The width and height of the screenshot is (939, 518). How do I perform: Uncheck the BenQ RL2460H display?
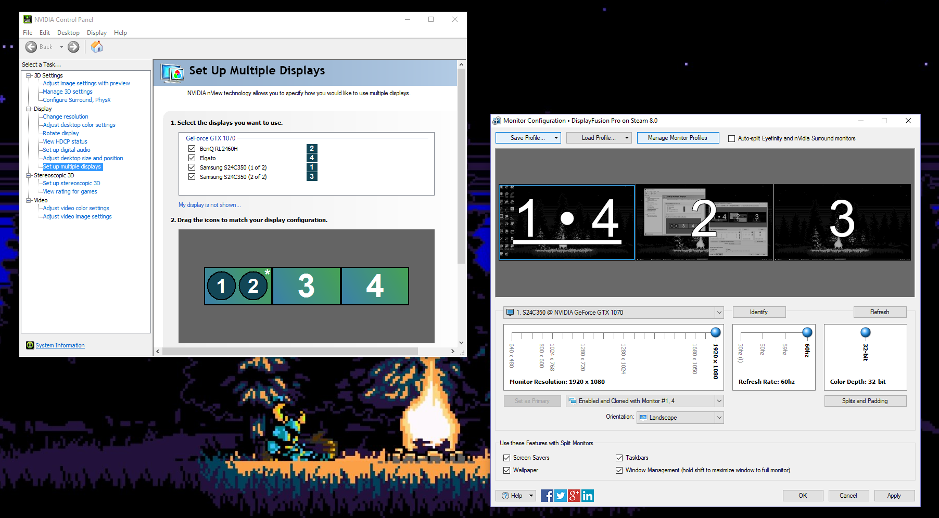coord(192,149)
